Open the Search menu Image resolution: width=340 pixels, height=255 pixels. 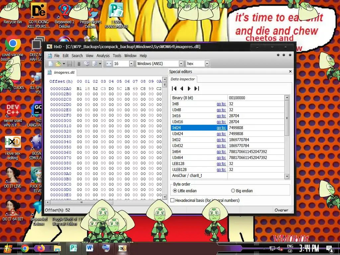77,56
